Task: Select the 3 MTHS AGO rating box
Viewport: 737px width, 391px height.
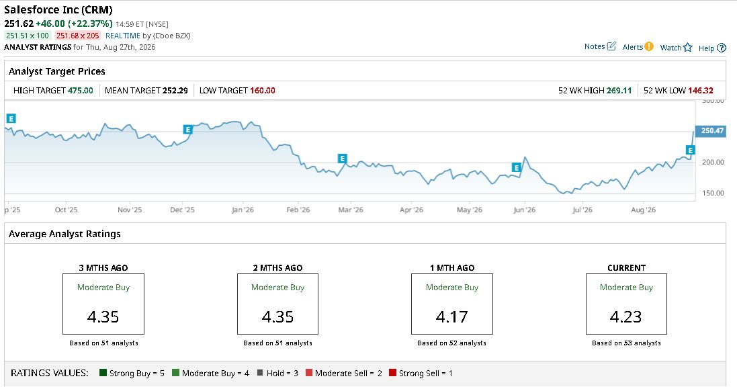Action: (103, 304)
